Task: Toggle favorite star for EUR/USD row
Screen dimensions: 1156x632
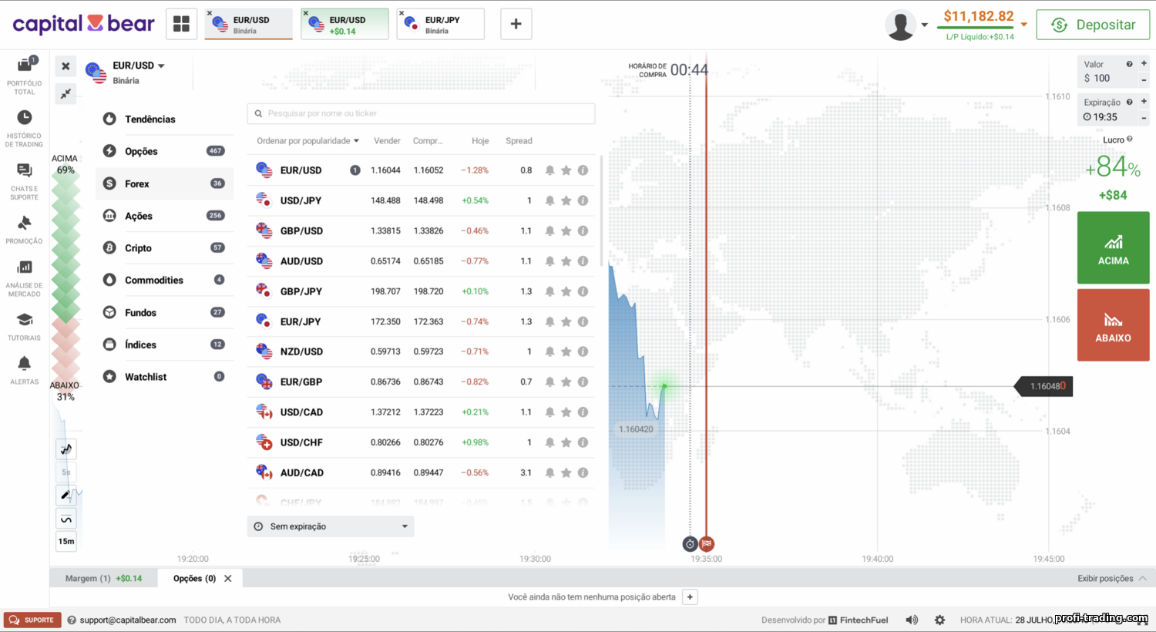Action: click(x=566, y=170)
